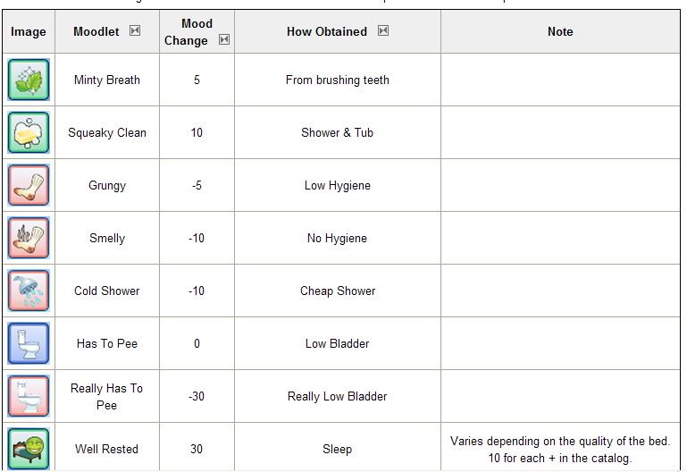Select the Mood Change header text
This screenshot has height=472, width=687.
189,31
